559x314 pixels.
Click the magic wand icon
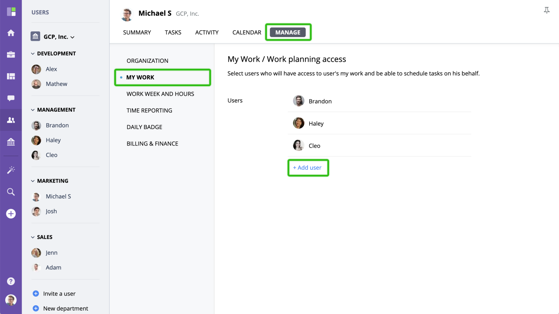(11, 170)
